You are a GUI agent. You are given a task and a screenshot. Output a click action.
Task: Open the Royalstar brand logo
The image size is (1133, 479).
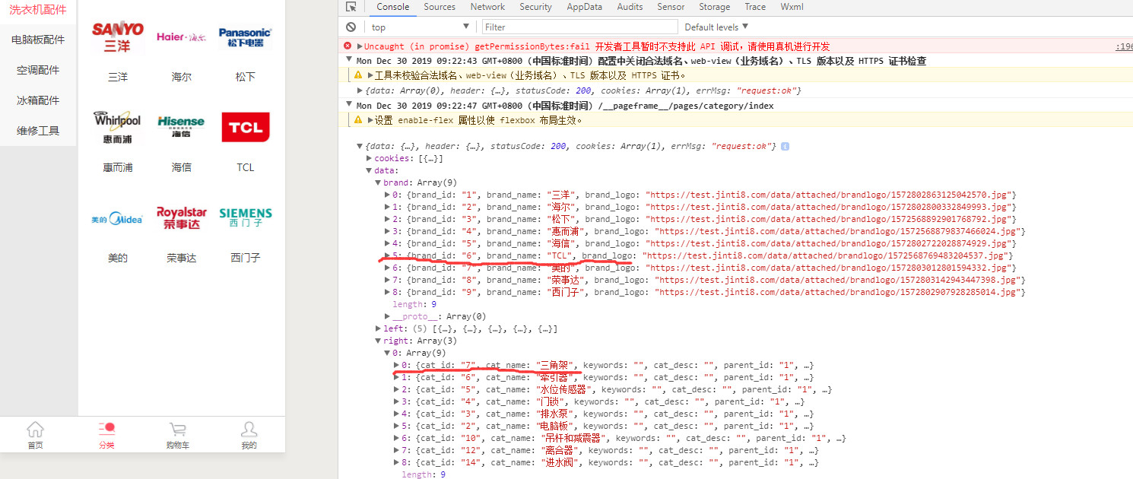(x=182, y=218)
